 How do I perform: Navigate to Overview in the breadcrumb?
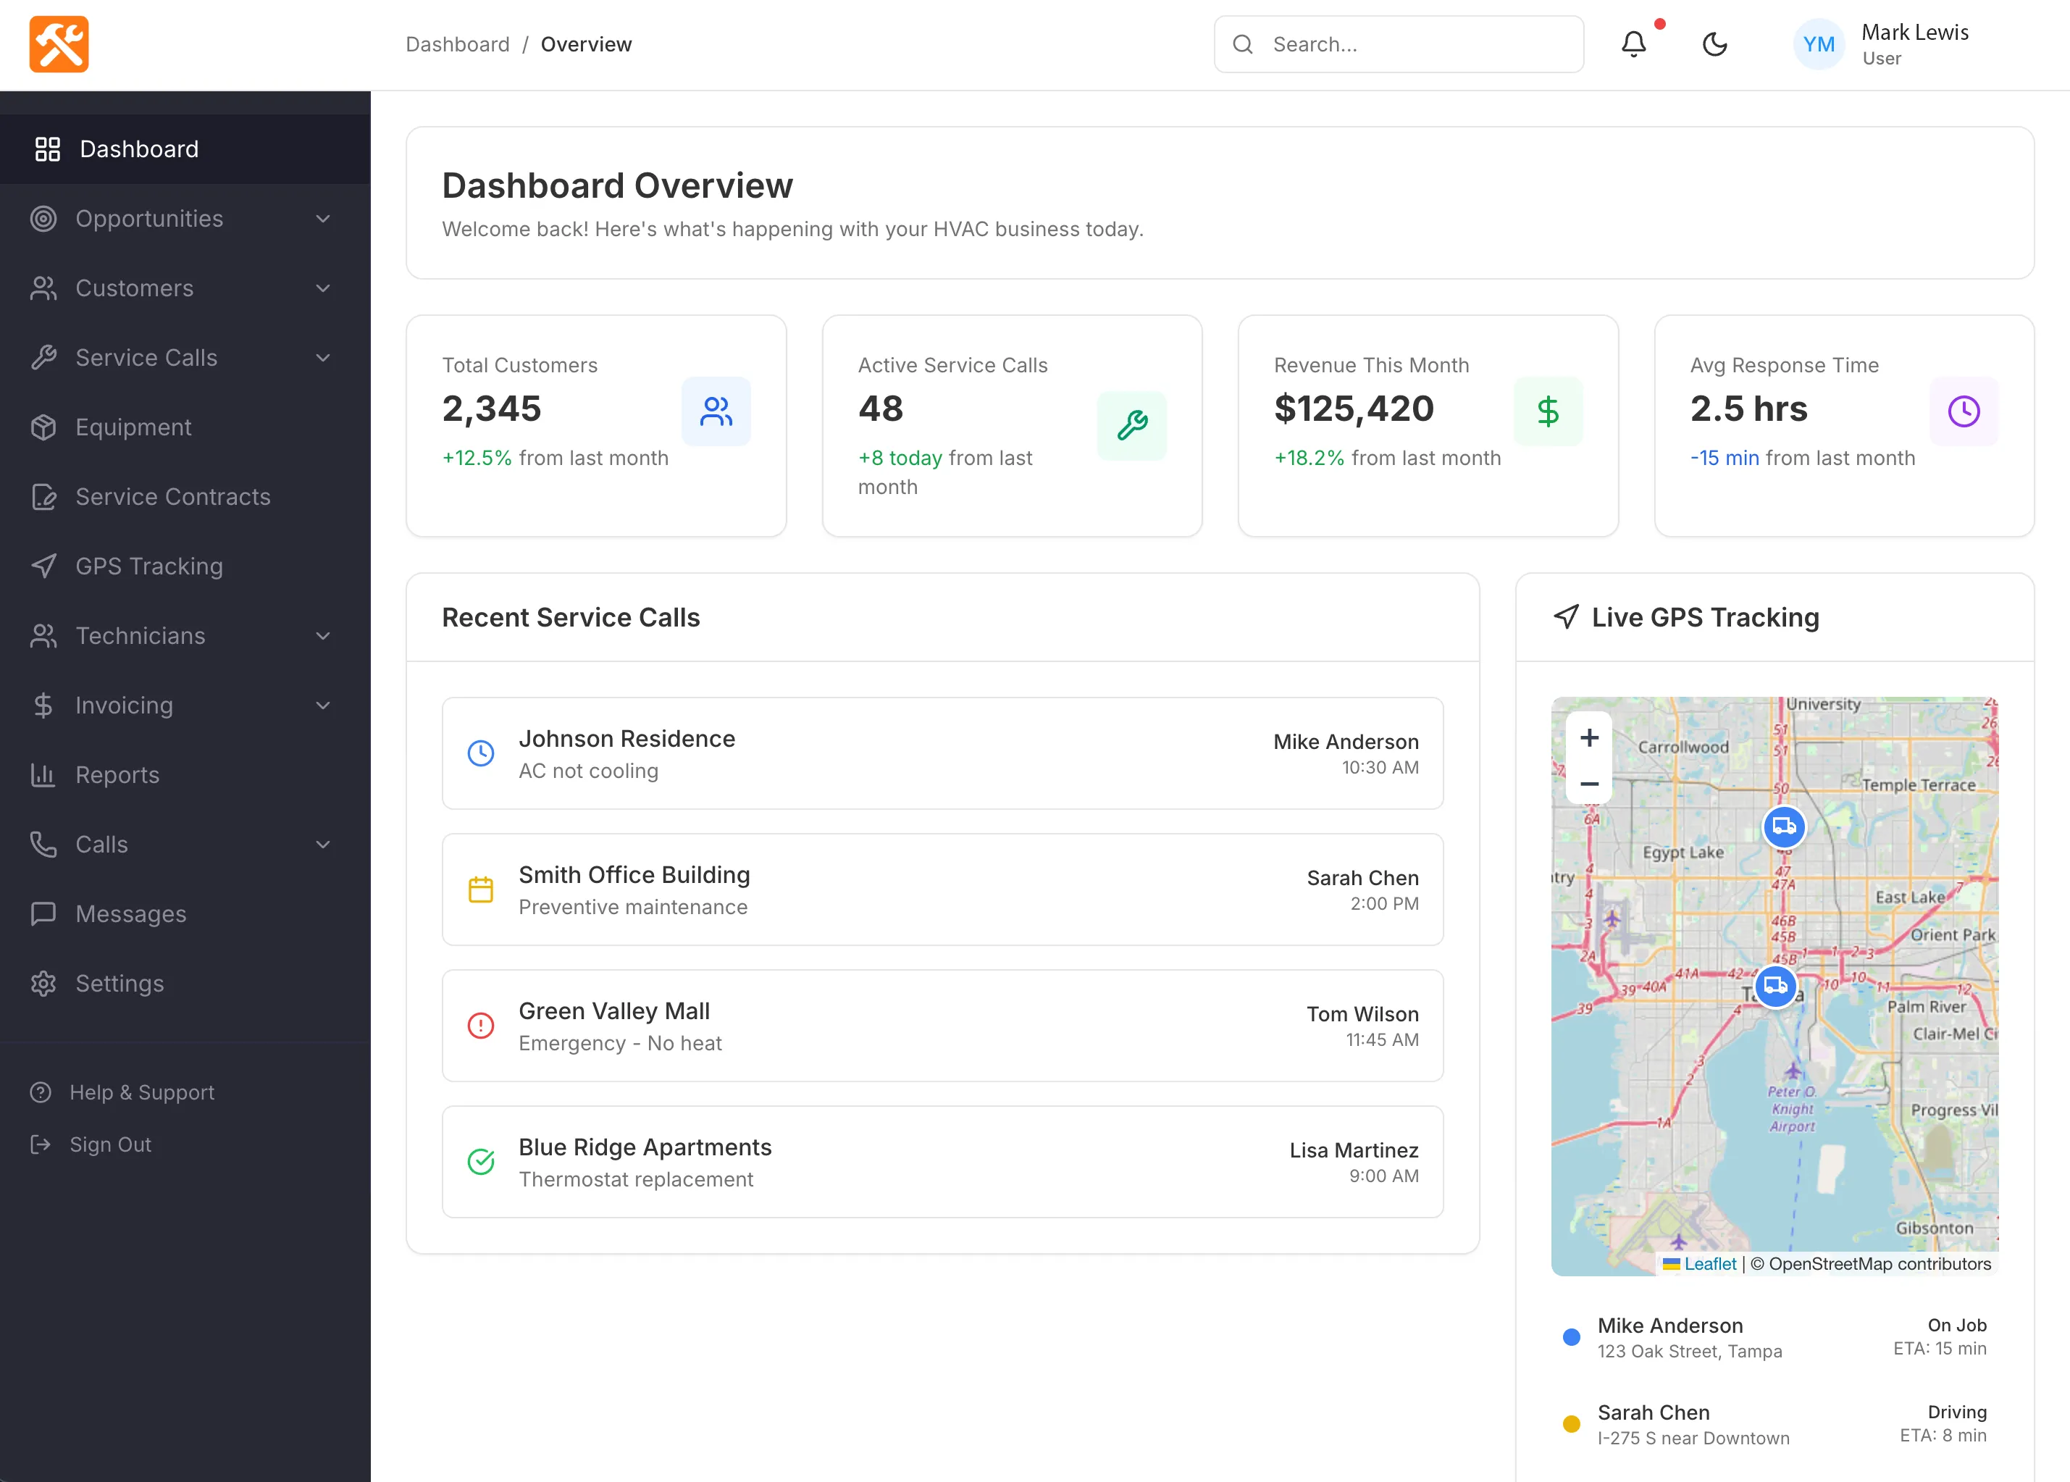click(587, 43)
